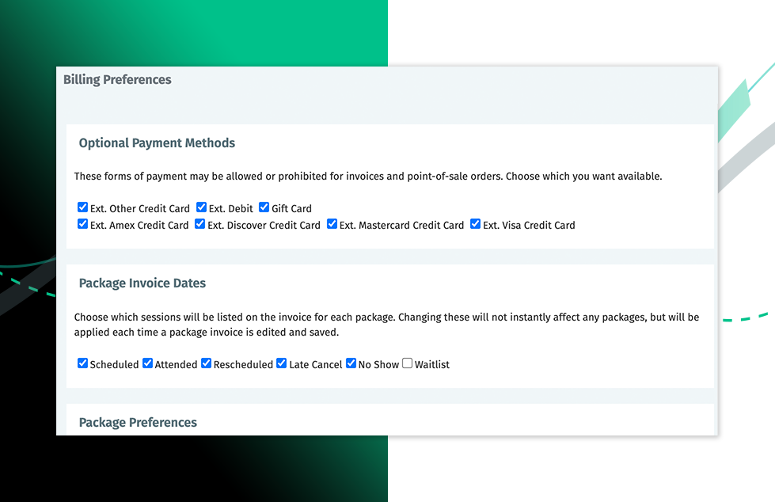Untick the Ext. Discover Credit Card checkbox
Image resolution: width=775 pixels, height=502 pixels.
coord(199,224)
